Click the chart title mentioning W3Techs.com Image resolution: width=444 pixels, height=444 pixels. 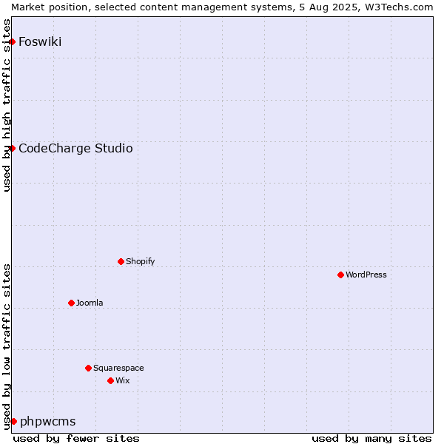[222, 7]
